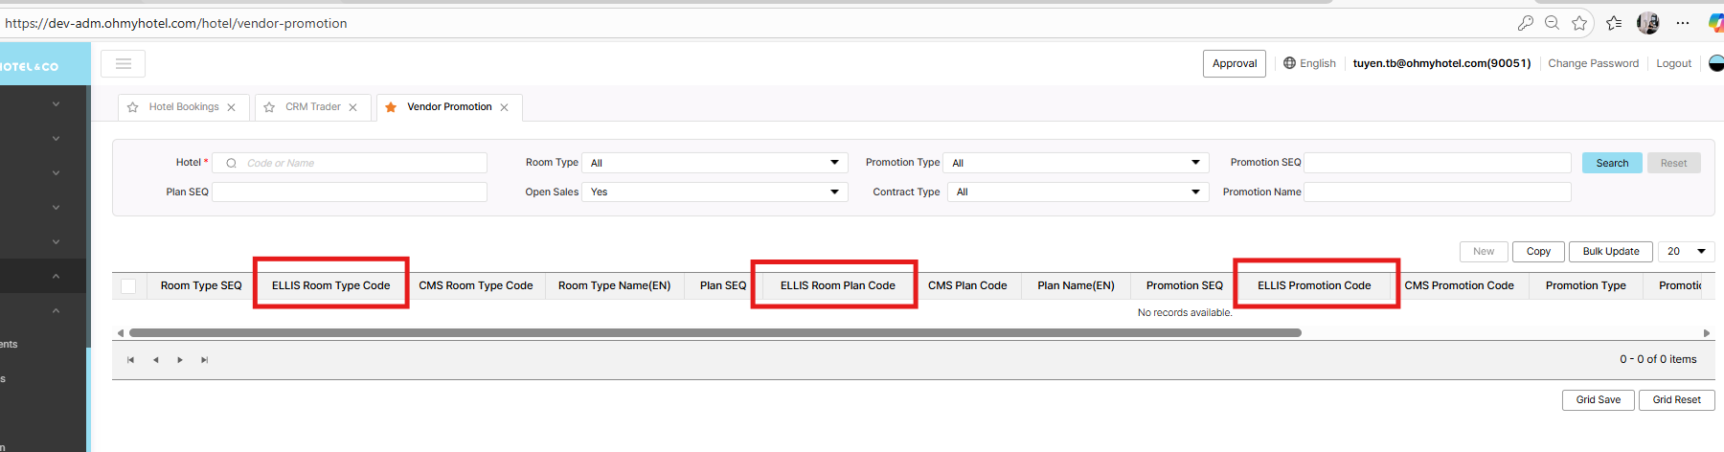Go to previous grid page

click(x=155, y=360)
